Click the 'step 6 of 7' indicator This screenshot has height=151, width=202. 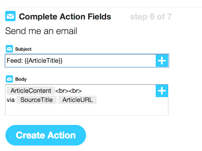(x=151, y=17)
